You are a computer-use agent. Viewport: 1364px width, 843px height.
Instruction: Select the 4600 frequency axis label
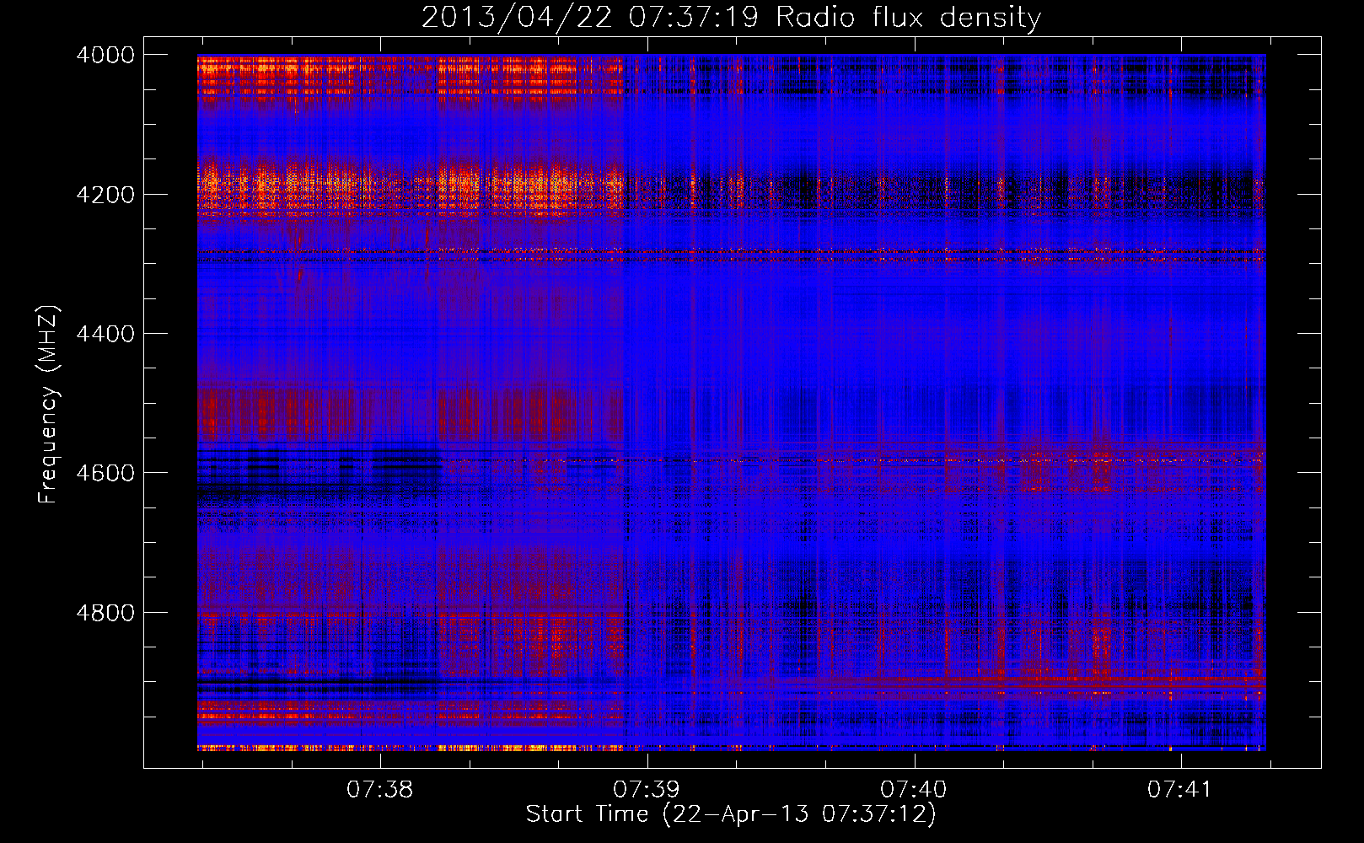tap(105, 473)
